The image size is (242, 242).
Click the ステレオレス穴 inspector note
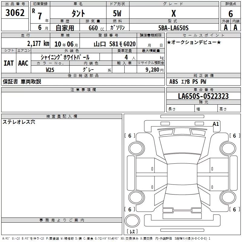pyautogui.click(x=19, y=122)
